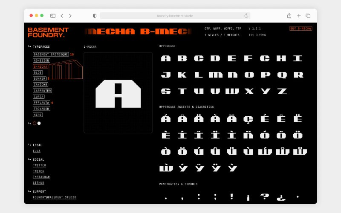Pick uppercase glyph G
Image resolution: width=341 pixels, height=213 pixels.
265,58
